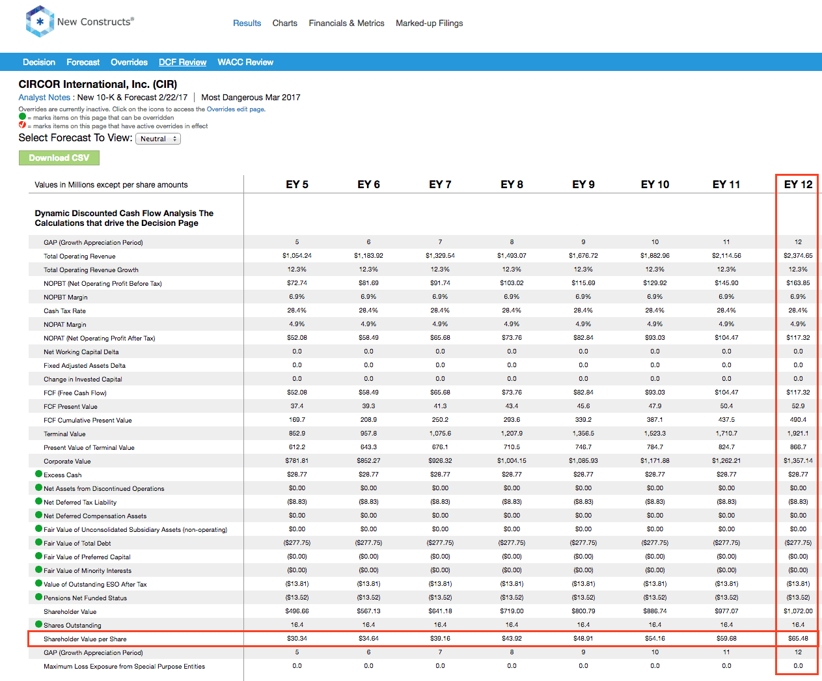The image size is (822, 681).
Task: Click the NOPAT Margin row label
Action: (x=65, y=324)
